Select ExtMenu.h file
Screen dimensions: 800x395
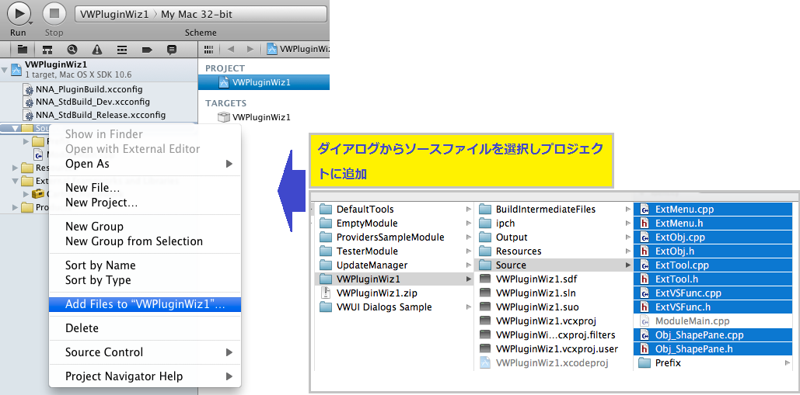coord(713,223)
